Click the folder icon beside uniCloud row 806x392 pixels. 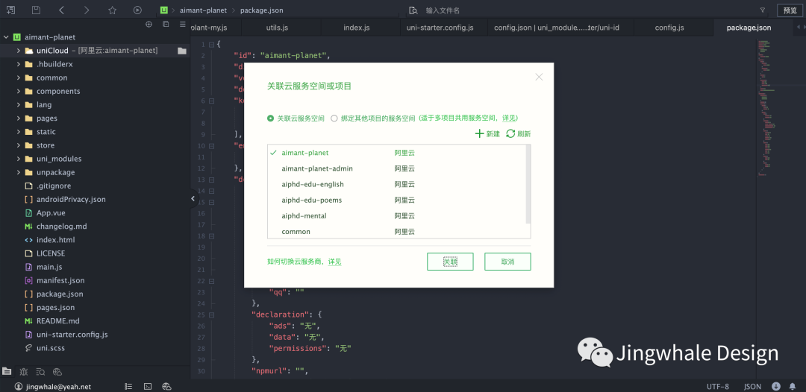point(182,51)
